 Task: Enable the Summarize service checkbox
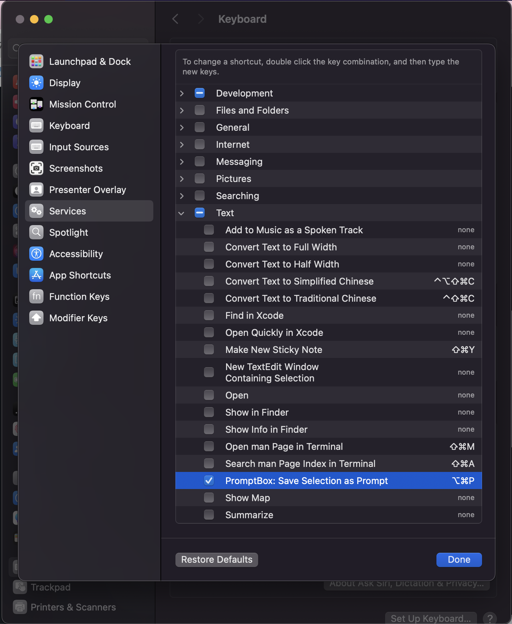(209, 515)
